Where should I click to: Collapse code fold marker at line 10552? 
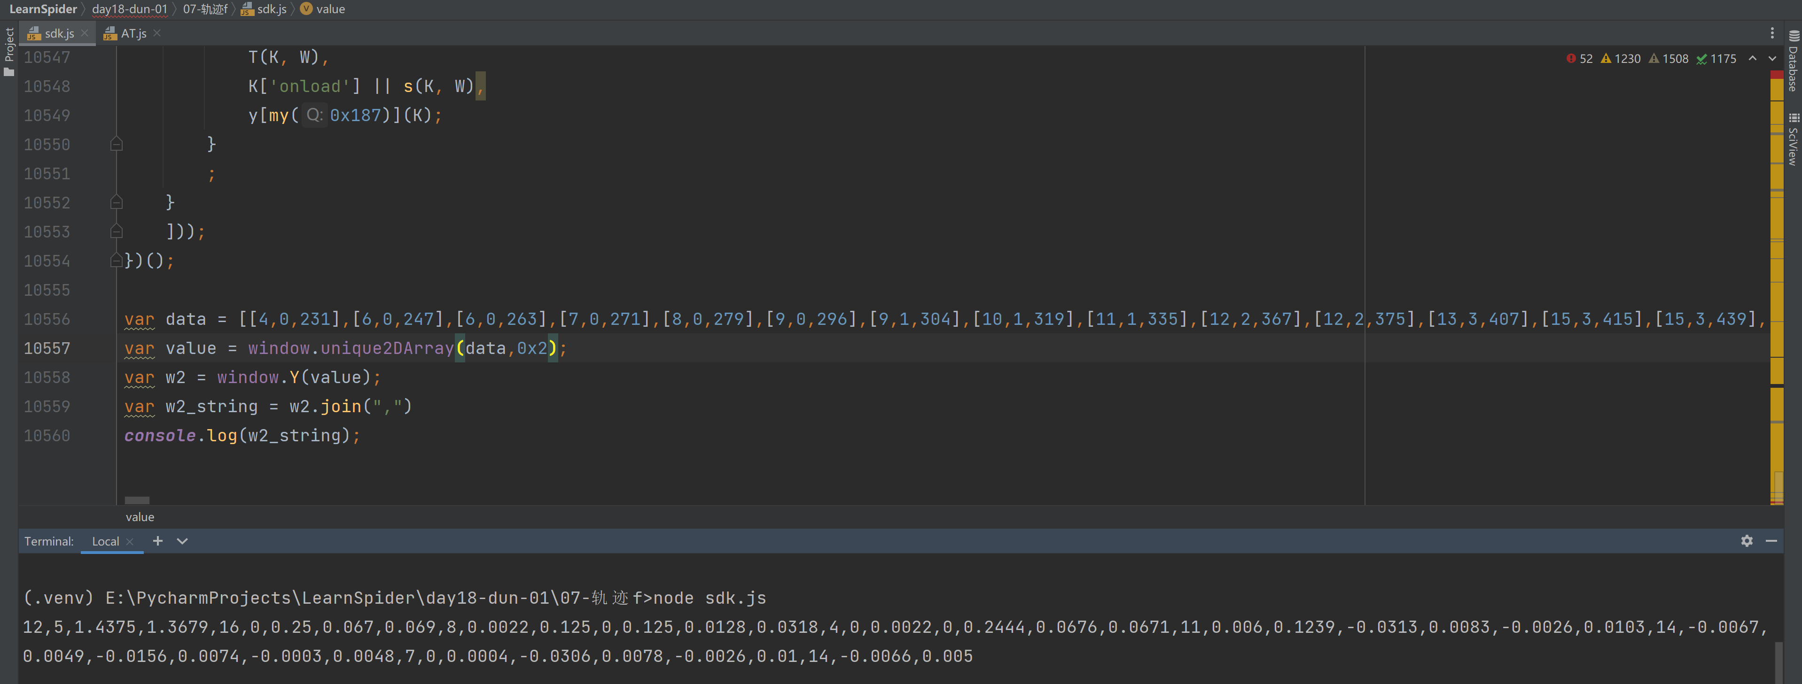pyautogui.click(x=117, y=202)
